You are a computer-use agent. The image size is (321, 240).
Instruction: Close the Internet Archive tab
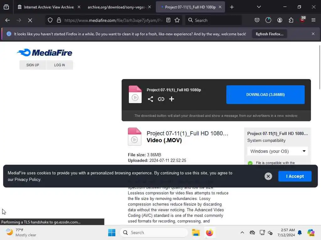click(79, 7)
